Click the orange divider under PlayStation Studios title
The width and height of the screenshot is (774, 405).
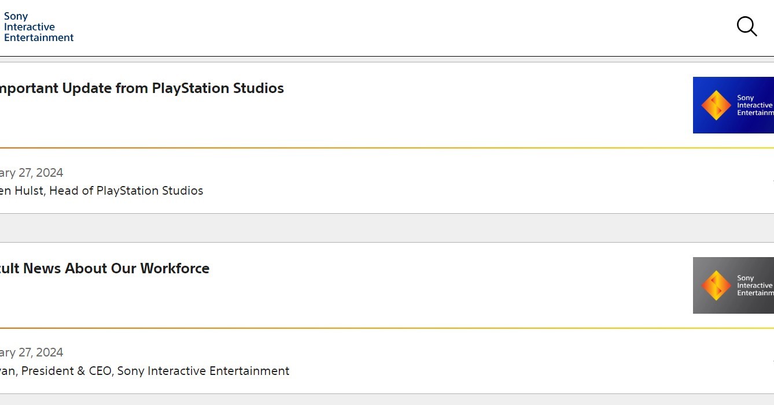point(347,148)
